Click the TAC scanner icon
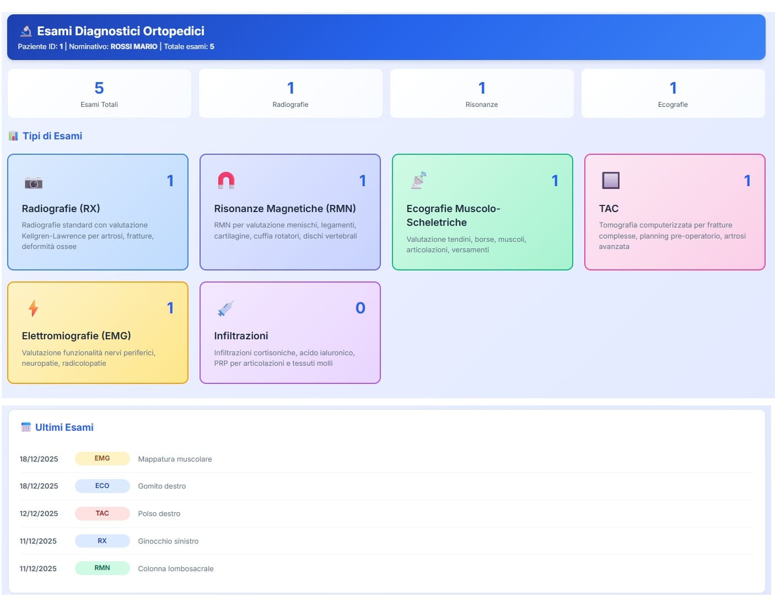Image resolution: width=775 pixels, height=607 pixels. (611, 180)
